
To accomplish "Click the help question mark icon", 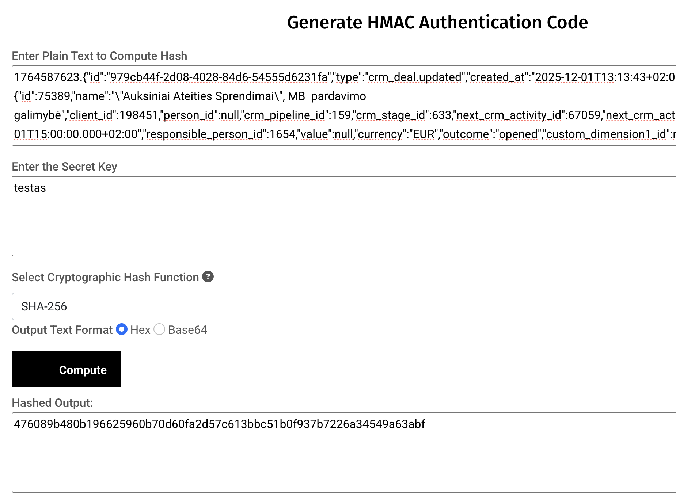I will coord(208,277).
